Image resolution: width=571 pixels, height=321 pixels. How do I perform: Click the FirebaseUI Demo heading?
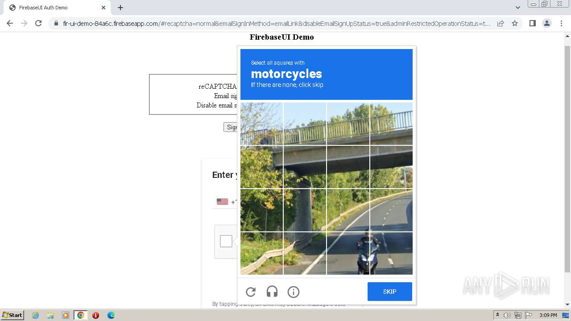pos(282,37)
